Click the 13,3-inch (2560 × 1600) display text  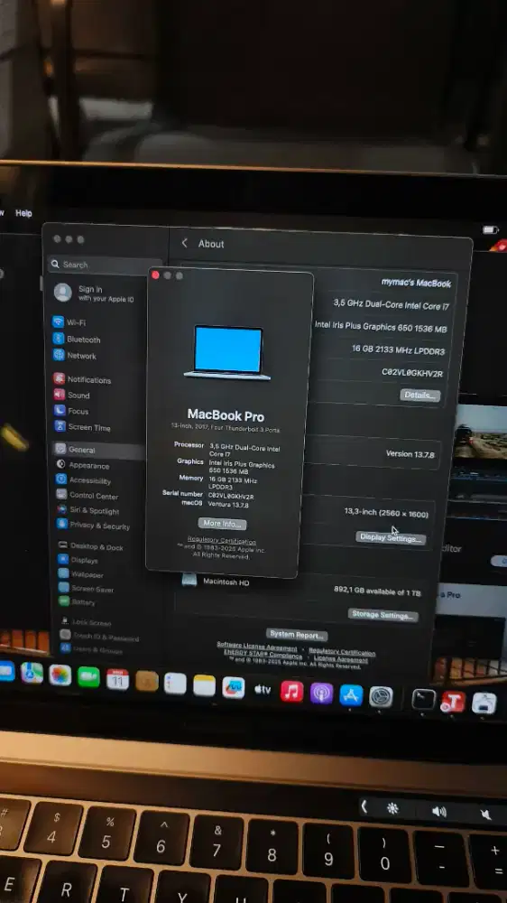point(387,512)
